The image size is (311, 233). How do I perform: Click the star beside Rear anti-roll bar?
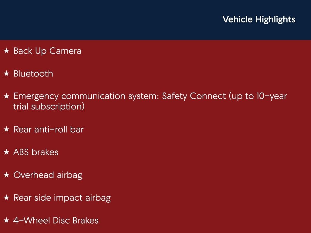pyautogui.click(x=6, y=130)
